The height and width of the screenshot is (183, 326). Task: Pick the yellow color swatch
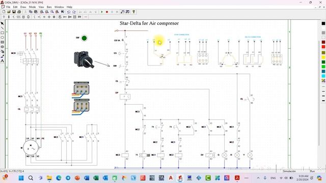[323, 57]
